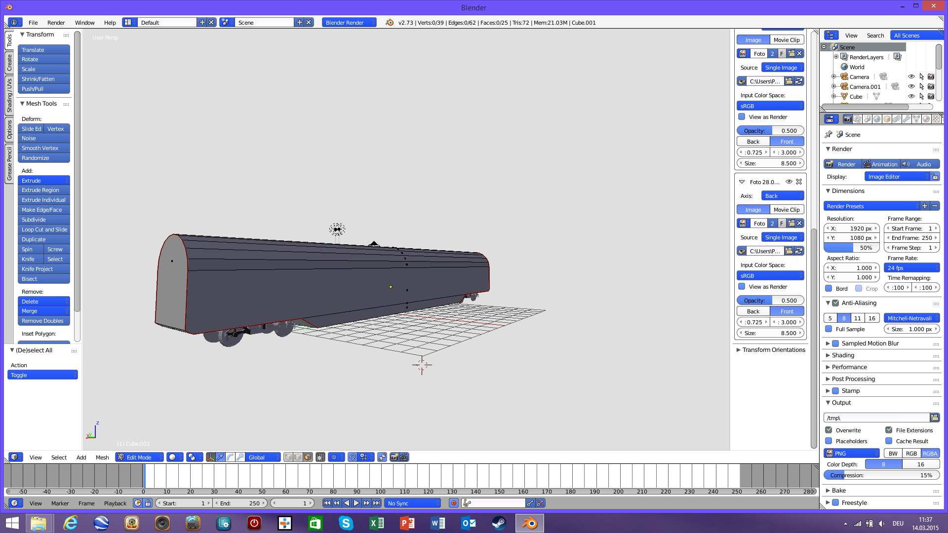Viewport: 948px width, 533px height.
Task: Enable the Overwrite checkbox
Action: (x=829, y=430)
